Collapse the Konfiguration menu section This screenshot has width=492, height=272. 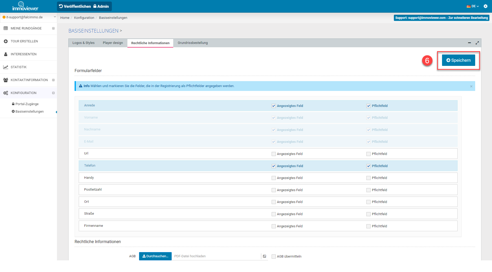click(x=53, y=93)
